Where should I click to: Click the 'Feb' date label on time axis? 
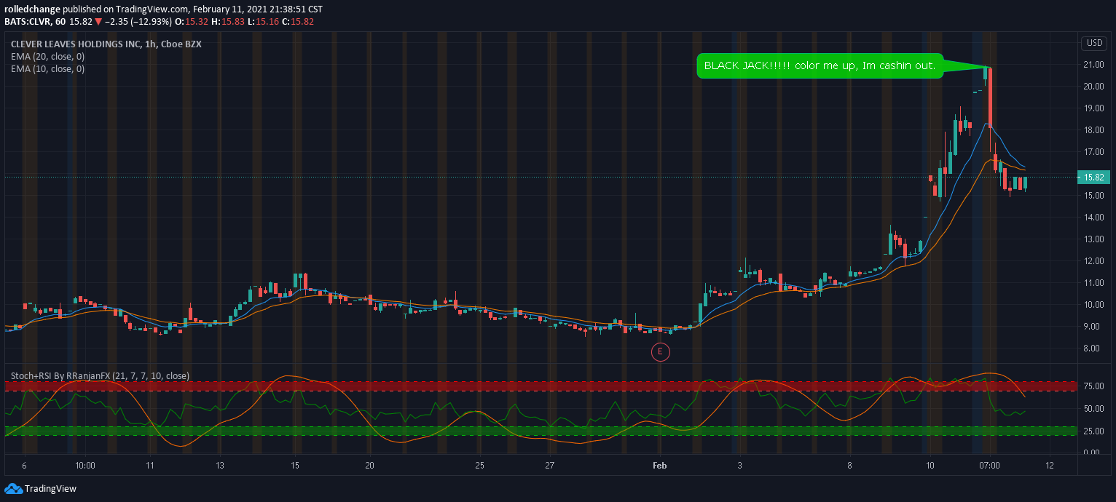pos(660,464)
